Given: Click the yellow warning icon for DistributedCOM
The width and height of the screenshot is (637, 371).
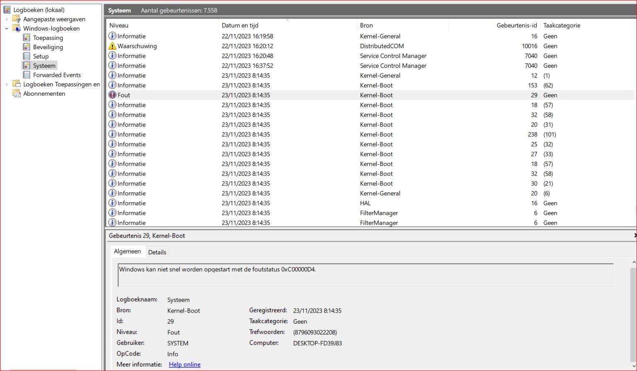Looking at the screenshot, I should click(x=112, y=46).
